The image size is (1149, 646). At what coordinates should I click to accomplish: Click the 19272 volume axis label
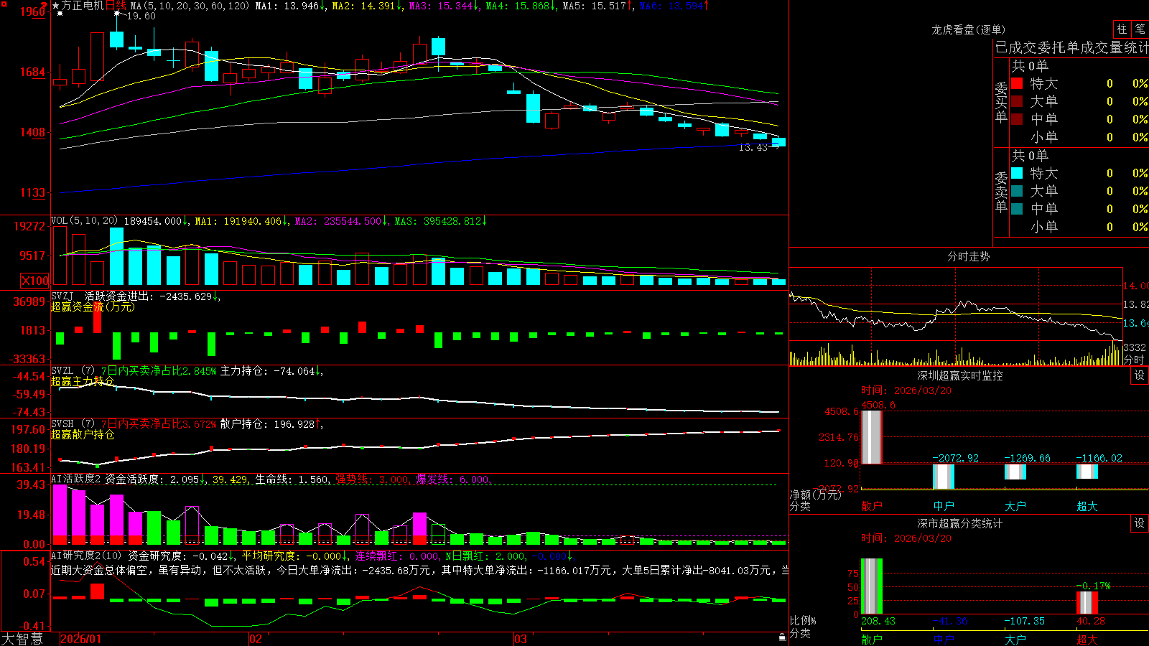click(x=29, y=226)
